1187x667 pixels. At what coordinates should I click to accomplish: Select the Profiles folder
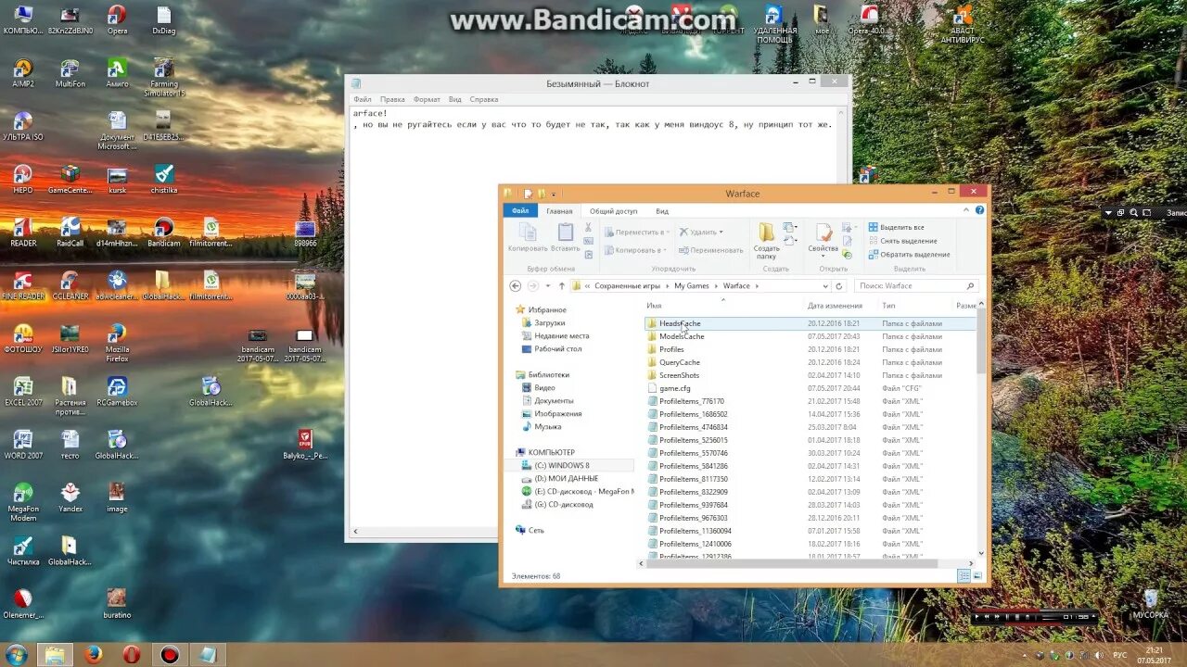click(x=671, y=349)
